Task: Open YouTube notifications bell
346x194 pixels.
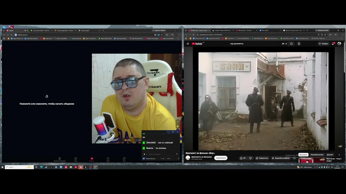Action: [334, 44]
